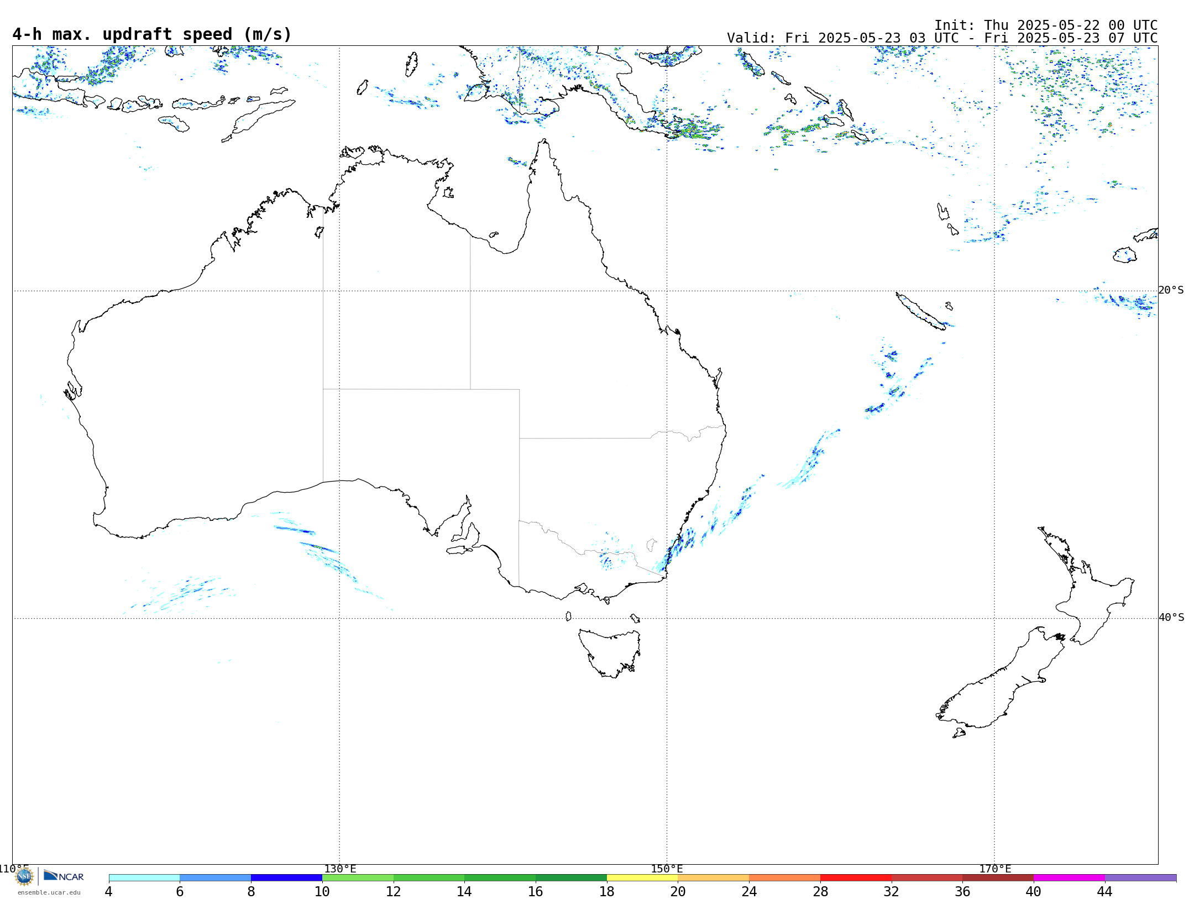Click the NSF logo emblem
Image resolution: width=1194 pixels, height=899 pixels.
[24, 876]
